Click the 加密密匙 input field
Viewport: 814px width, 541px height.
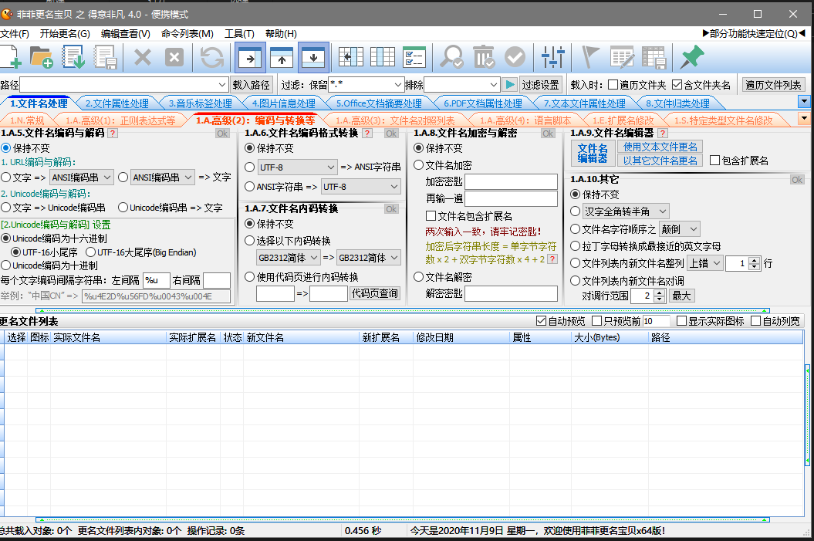[511, 181]
